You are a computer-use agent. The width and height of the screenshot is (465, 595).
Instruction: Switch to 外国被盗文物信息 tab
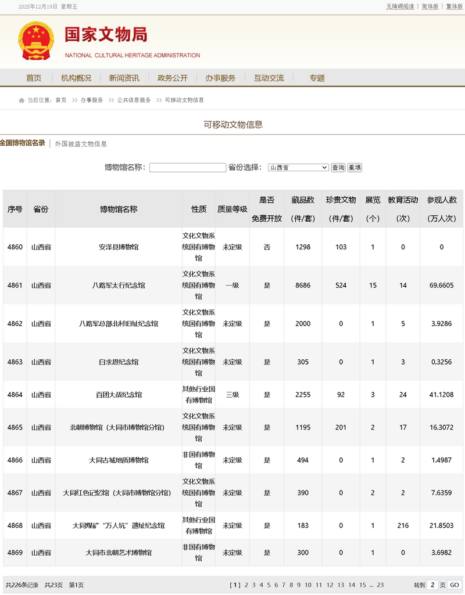[x=81, y=144]
